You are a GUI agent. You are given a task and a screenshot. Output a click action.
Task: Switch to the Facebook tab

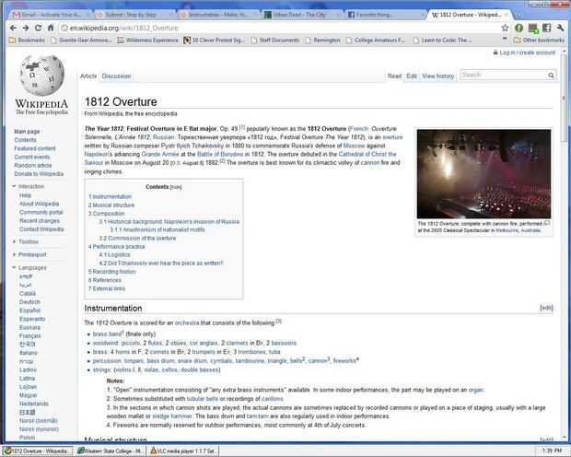[x=385, y=15]
